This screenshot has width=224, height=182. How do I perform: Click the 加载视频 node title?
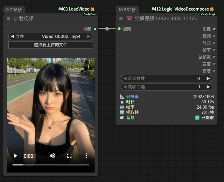click(x=23, y=18)
